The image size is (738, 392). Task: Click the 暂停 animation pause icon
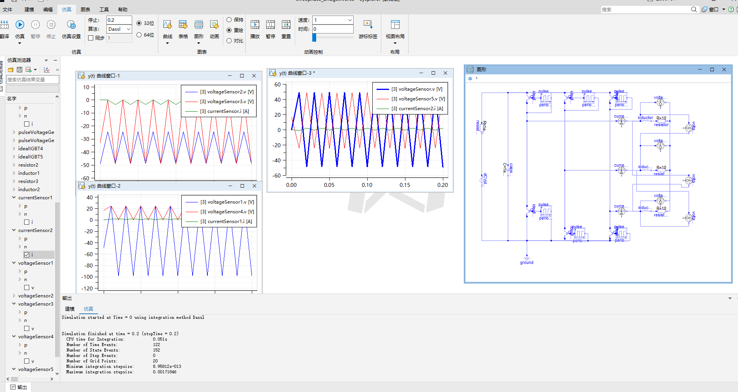pyautogui.click(x=271, y=25)
